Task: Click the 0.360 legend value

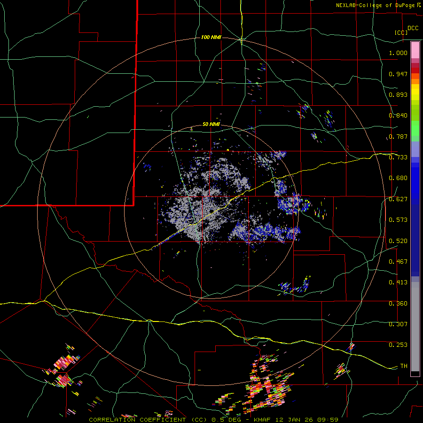Action: tap(398, 304)
